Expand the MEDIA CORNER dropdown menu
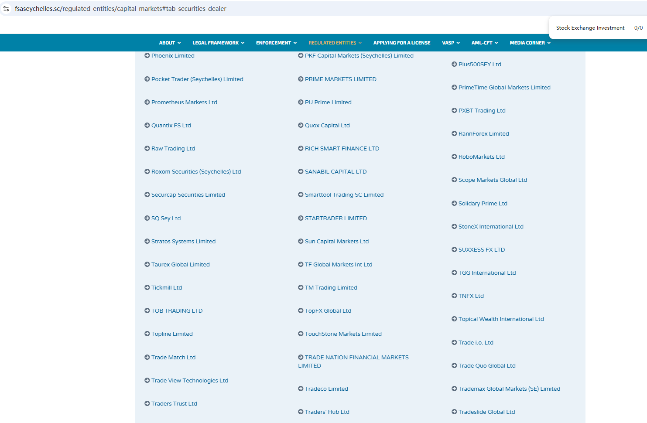The image size is (647, 423). [530, 43]
